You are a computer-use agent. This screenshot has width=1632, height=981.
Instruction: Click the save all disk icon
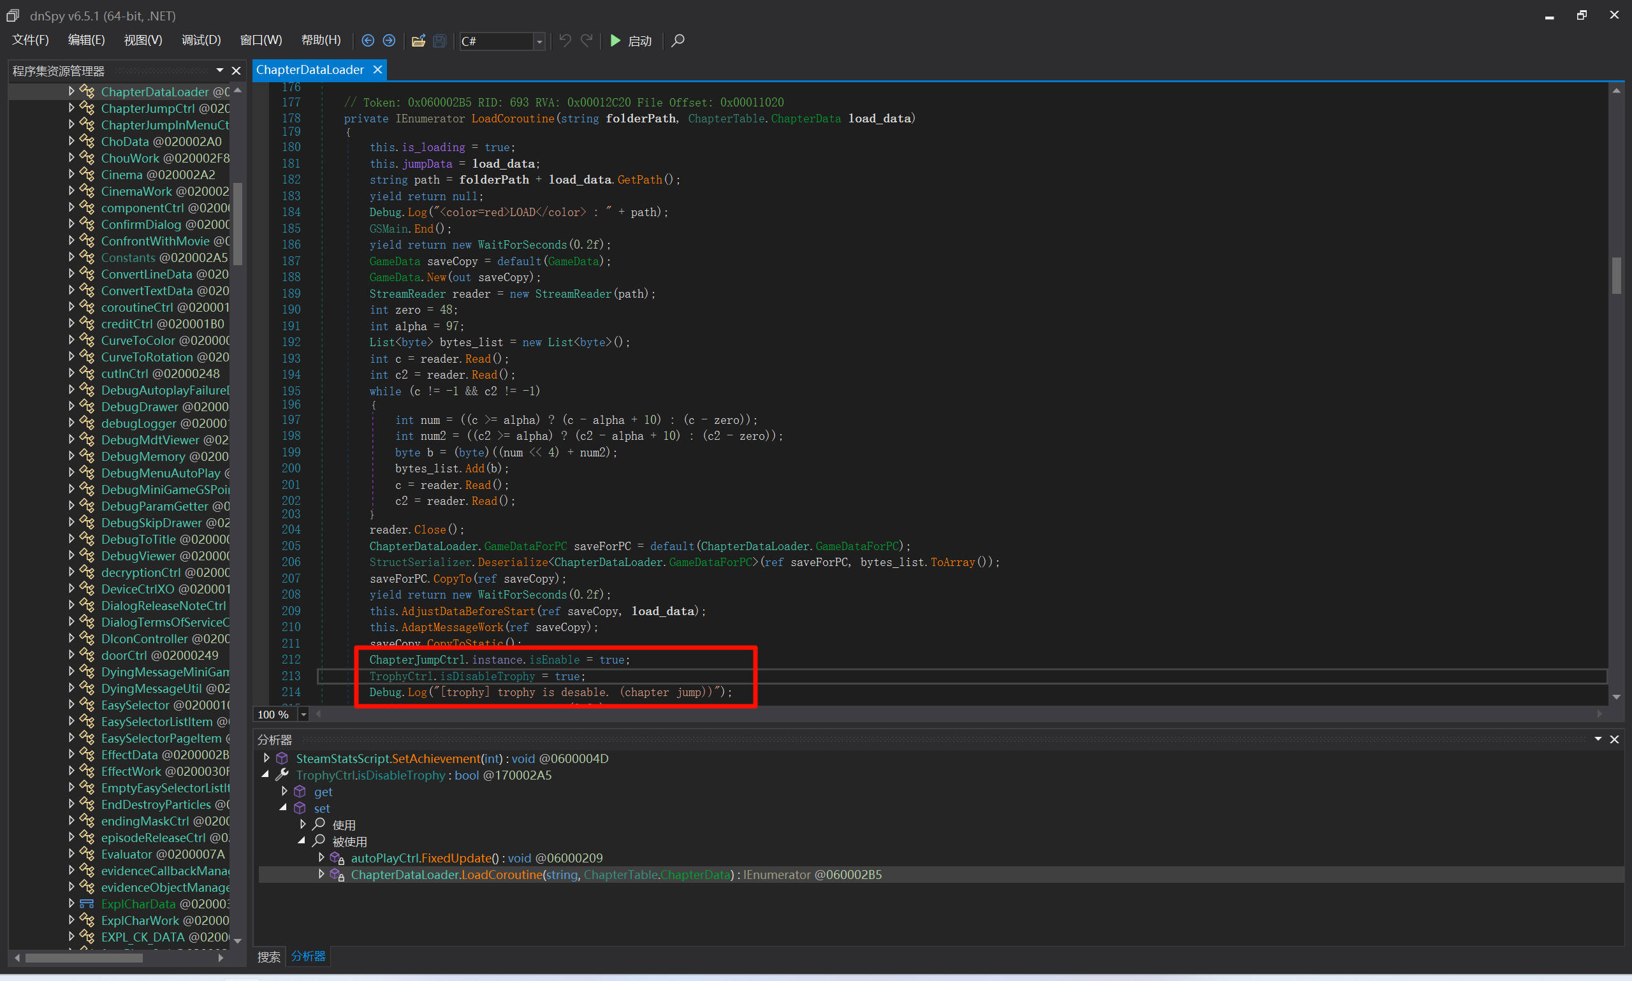[x=440, y=41]
